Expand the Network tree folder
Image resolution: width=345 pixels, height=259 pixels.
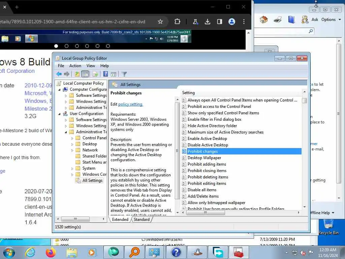click(x=72, y=150)
